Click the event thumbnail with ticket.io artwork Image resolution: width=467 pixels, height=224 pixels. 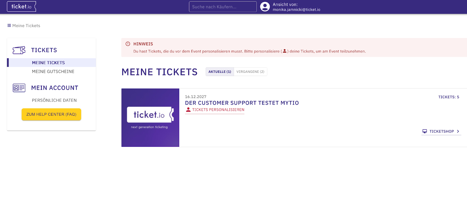150,117
